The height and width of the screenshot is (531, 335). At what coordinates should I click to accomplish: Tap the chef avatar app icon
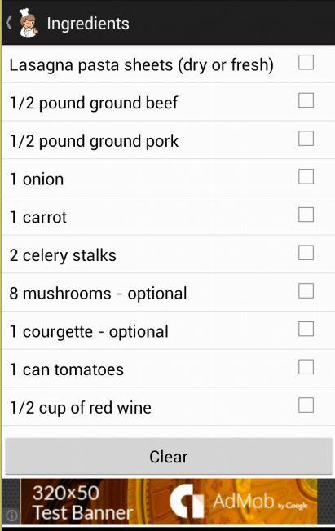pyautogui.click(x=29, y=23)
